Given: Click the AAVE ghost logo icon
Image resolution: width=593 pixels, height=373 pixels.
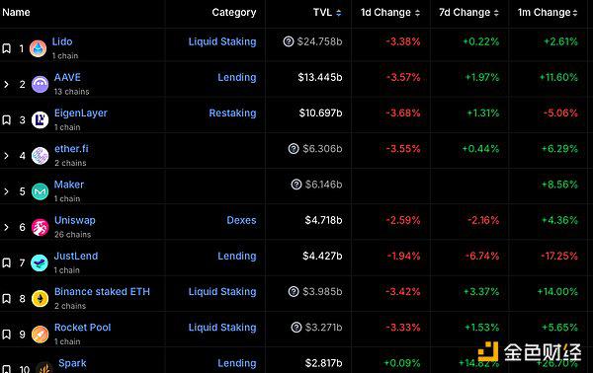Looking at the screenshot, I should pyautogui.click(x=40, y=84).
